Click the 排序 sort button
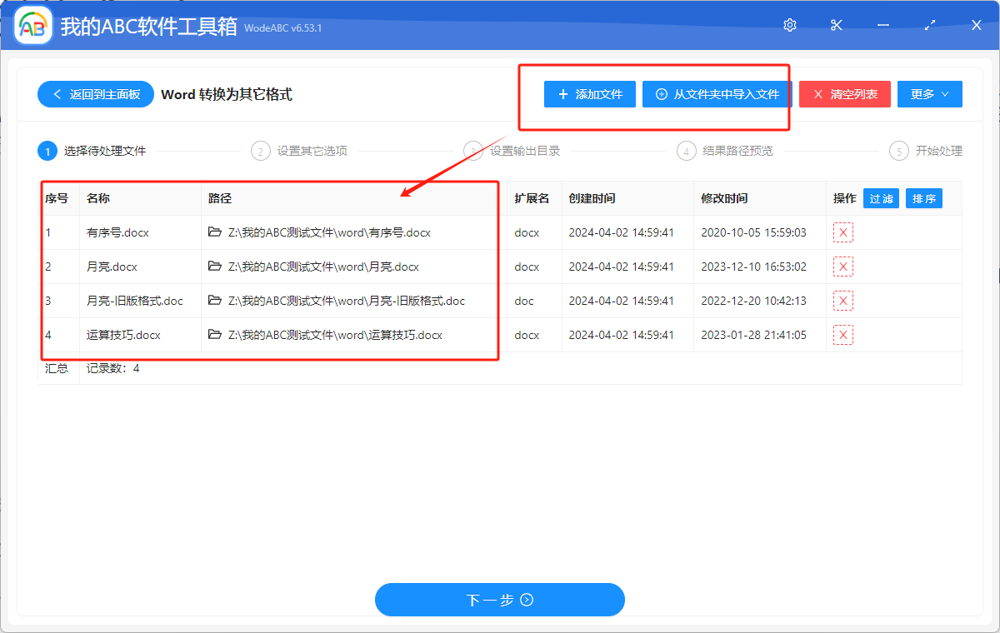The height and width of the screenshot is (633, 1000). pyautogui.click(x=923, y=198)
